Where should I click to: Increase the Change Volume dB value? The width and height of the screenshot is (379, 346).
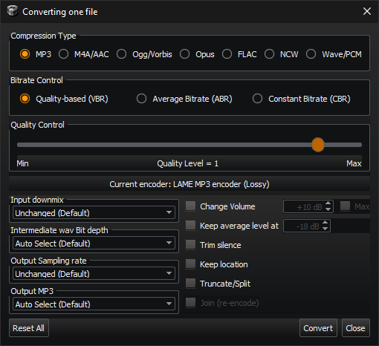pos(328,203)
